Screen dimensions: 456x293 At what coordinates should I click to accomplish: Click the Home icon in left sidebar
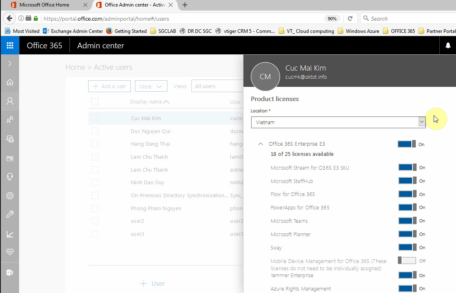(10, 82)
